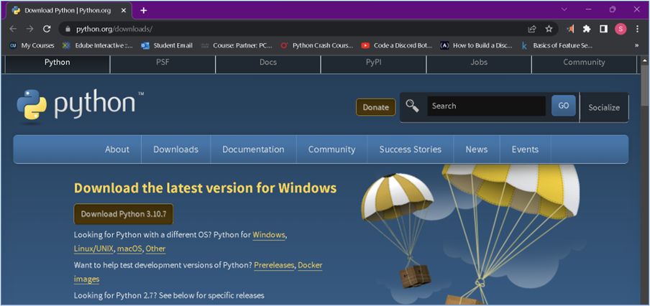Click the GO search button
Screen dimensions: 650x306
click(564, 106)
